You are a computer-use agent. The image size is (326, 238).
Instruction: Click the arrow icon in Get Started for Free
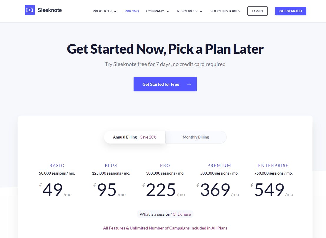pyautogui.click(x=189, y=84)
